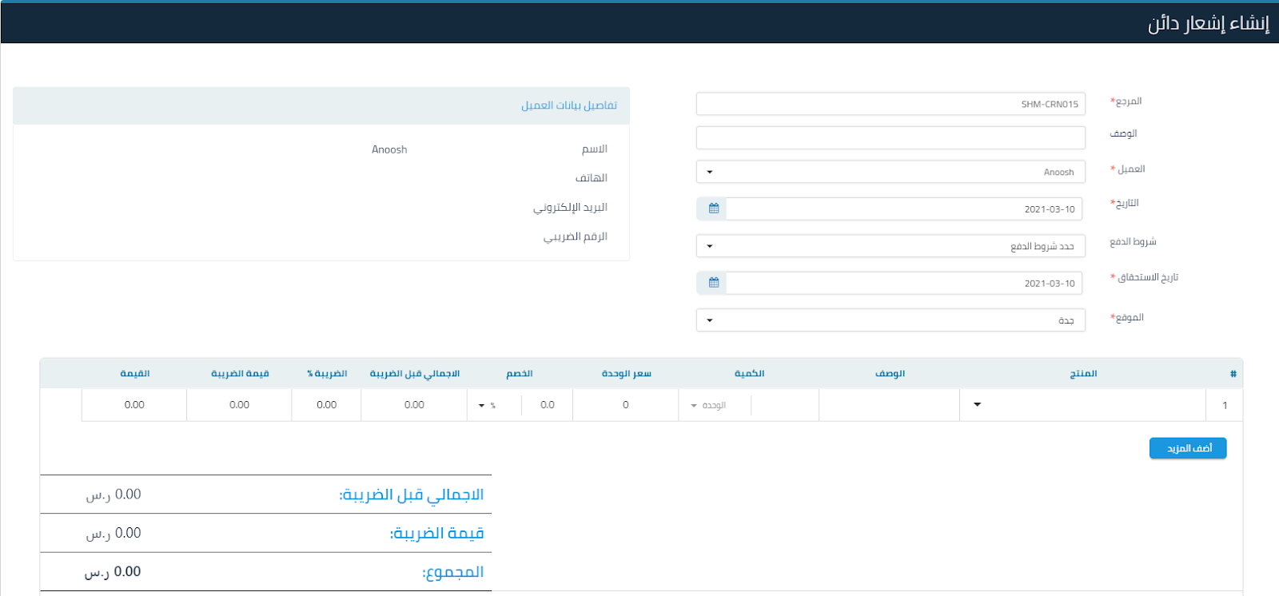Image resolution: width=1279 pixels, height=596 pixels.
Task: Select the الوحدة unit dropdown in row
Action: pyautogui.click(x=708, y=406)
